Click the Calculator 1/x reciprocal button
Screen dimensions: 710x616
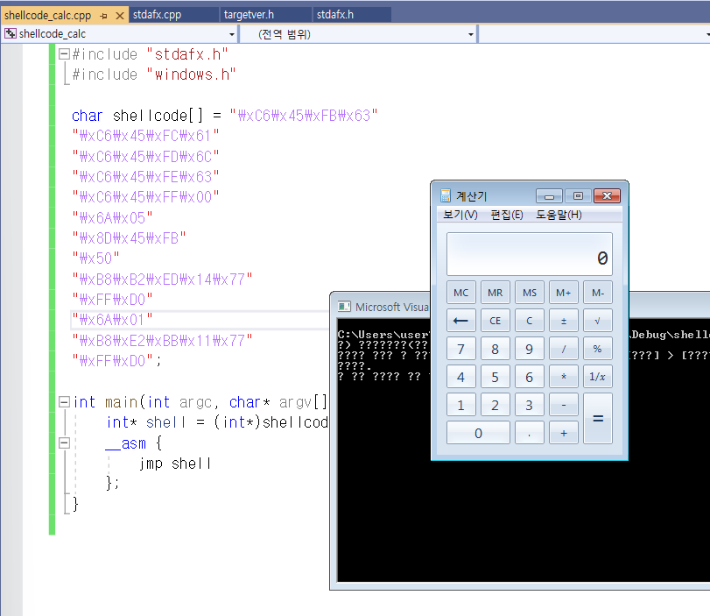[x=598, y=377]
